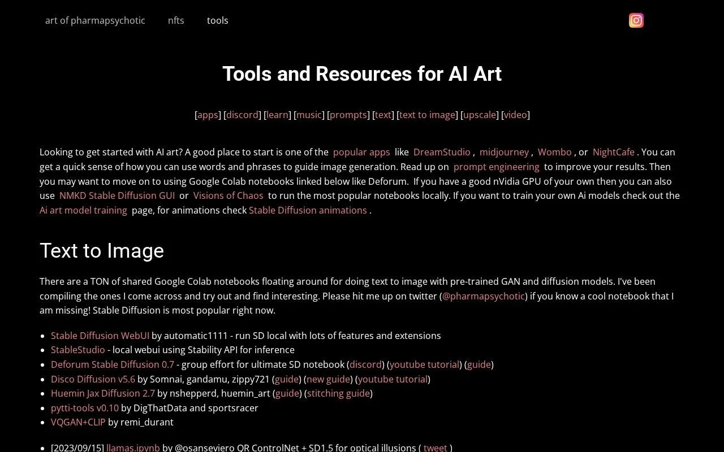Screen dimensions: 724x452
Task: Open the Deforum guide link
Action: click(479, 364)
